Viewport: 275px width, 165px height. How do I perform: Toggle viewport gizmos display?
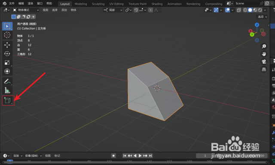coord(216,10)
